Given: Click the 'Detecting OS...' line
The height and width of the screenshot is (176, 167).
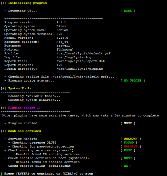Looking at the screenshot, I should click(x=21, y=11).
